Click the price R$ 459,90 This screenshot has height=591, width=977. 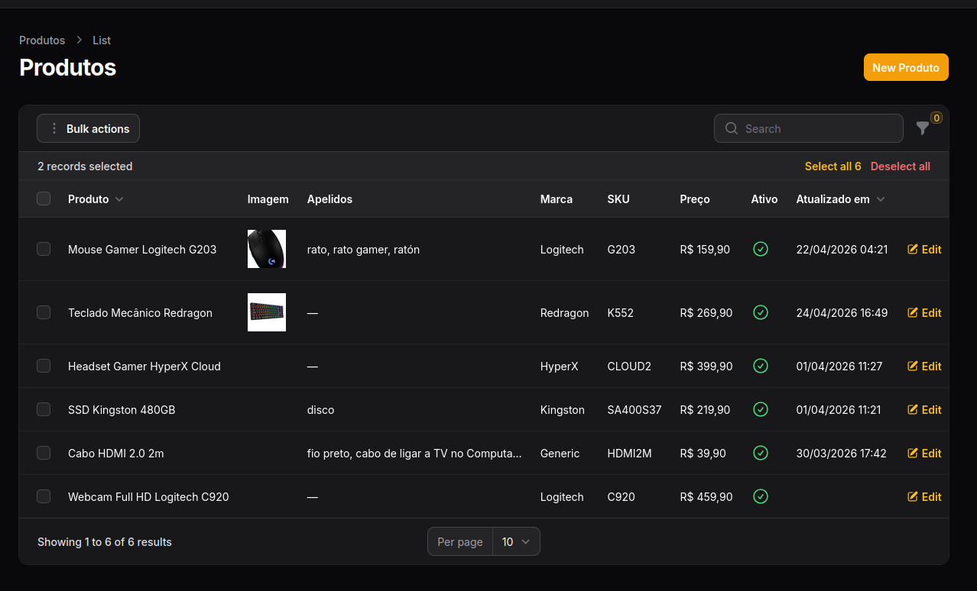click(706, 497)
